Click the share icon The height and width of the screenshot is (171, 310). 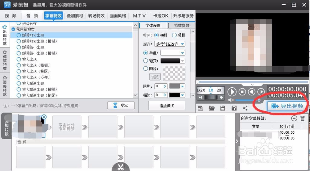point(245,108)
